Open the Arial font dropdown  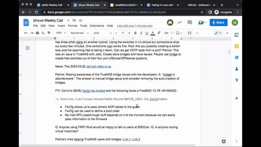point(102,33)
